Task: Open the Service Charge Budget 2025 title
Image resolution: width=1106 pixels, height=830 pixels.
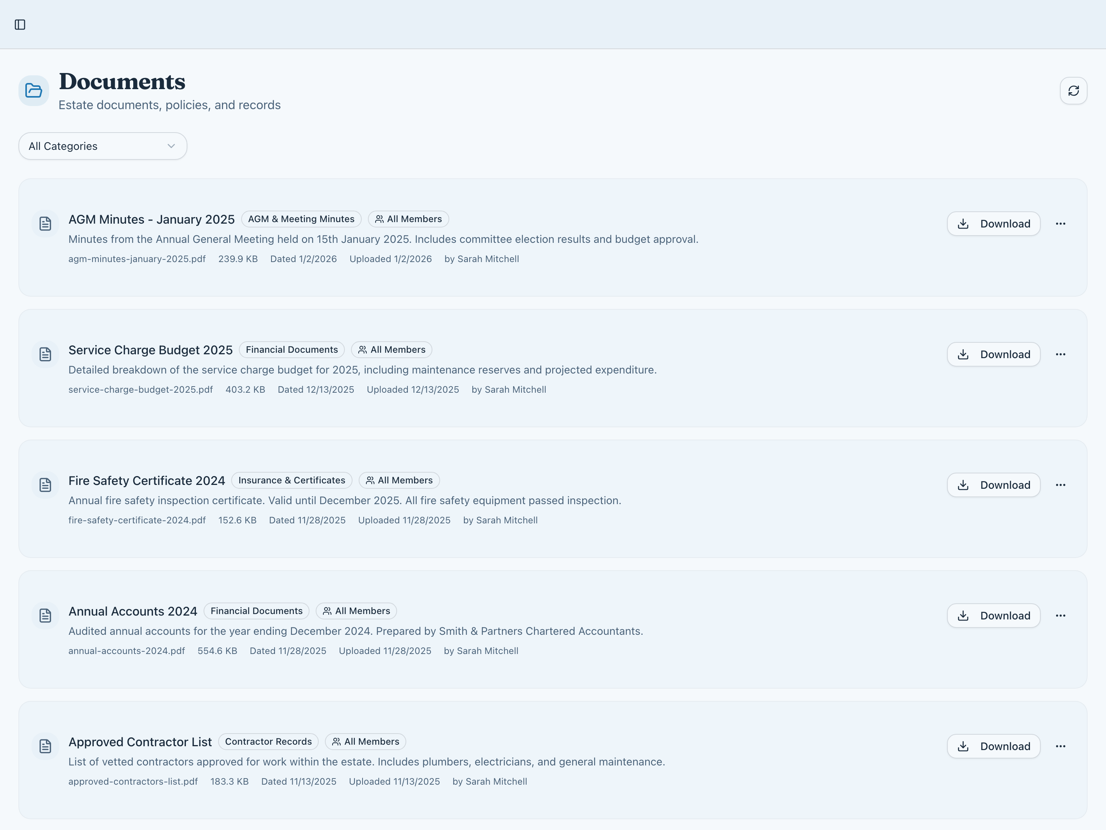Action: [x=151, y=350]
